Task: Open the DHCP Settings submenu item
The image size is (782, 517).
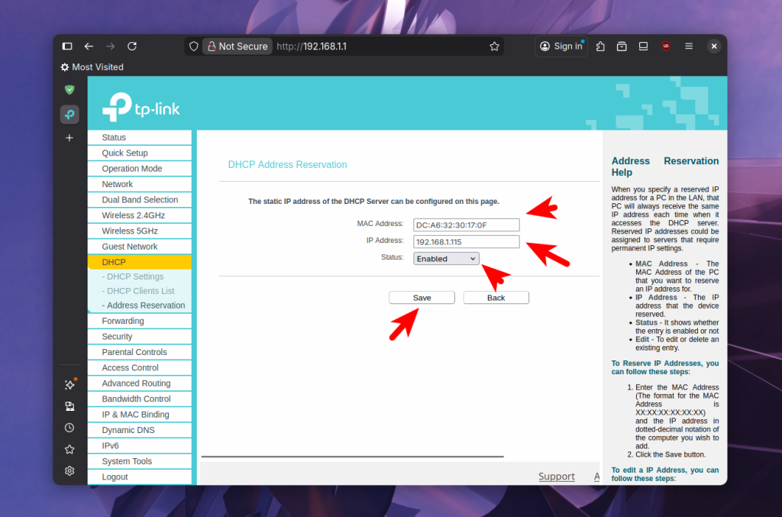Action: coord(135,276)
